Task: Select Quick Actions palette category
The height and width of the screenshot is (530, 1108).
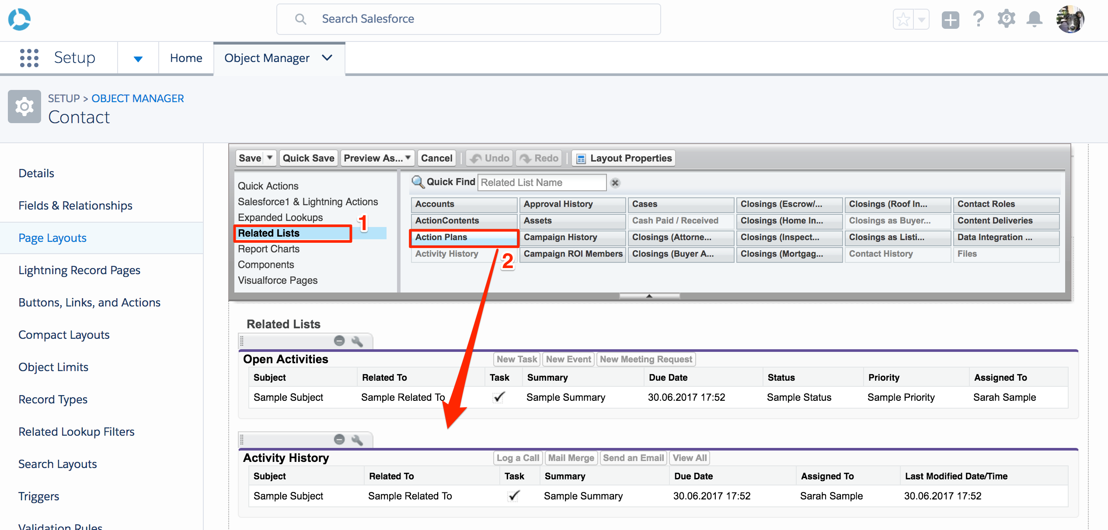Action: (x=268, y=186)
